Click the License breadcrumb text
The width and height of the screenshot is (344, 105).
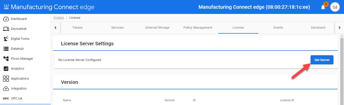[75, 18]
